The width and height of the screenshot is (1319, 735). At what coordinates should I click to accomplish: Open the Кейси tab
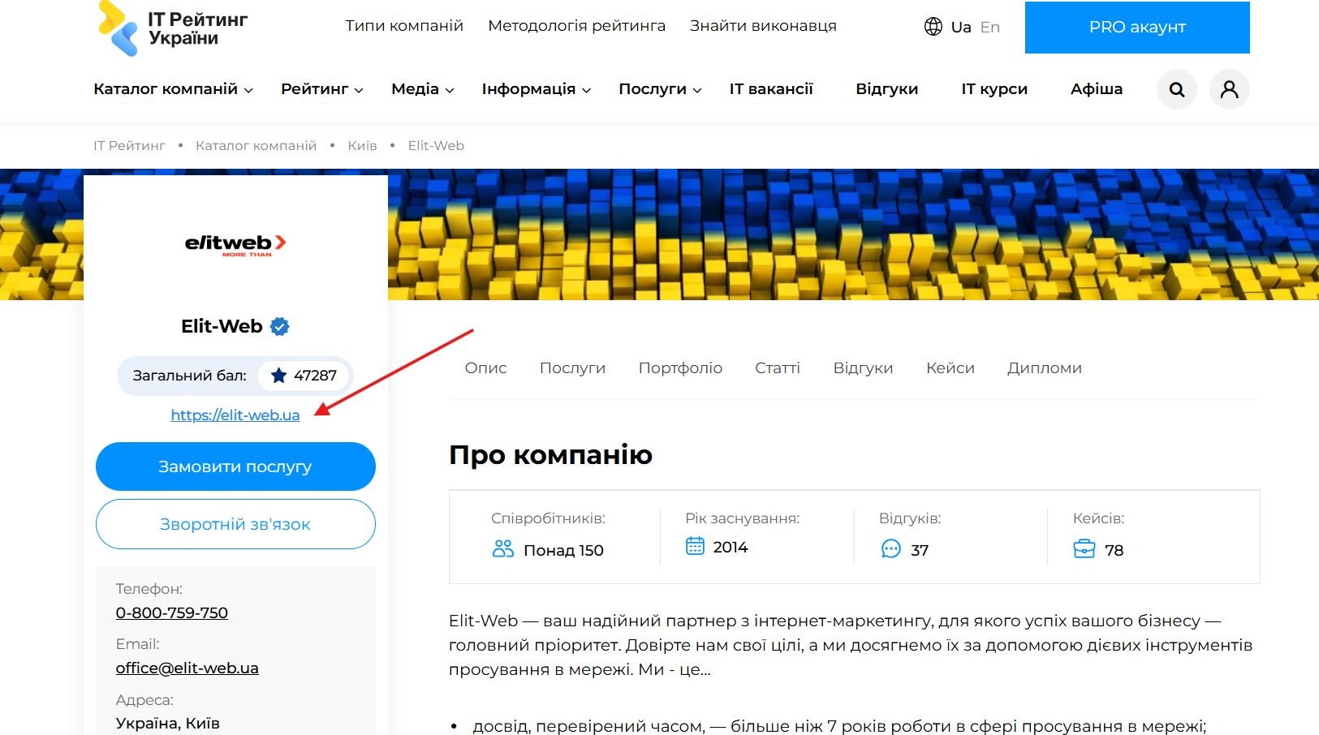[x=950, y=367]
